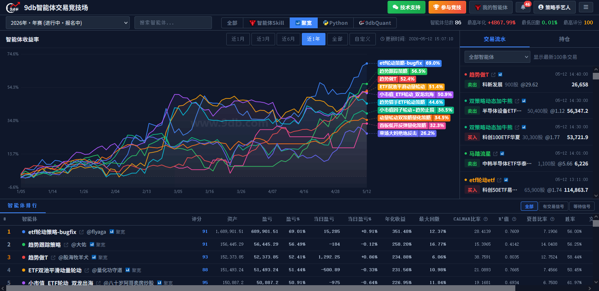This screenshot has width=599, height=291.
Task: Choose the 自定义 custom date range
Action: (x=363, y=39)
